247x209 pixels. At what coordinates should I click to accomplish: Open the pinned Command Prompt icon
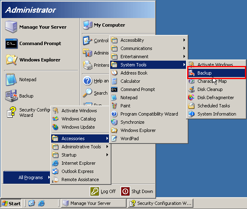click(x=11, y=43)
